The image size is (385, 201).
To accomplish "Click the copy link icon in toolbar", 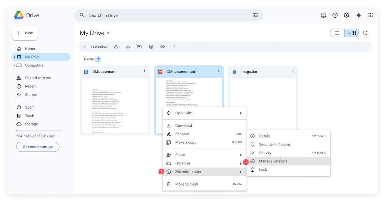I will (162, 47).
